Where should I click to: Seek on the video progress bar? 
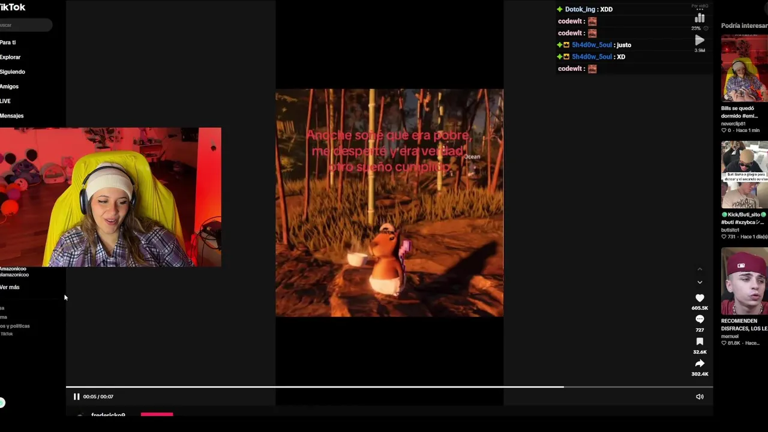click(x=389, y=387)
